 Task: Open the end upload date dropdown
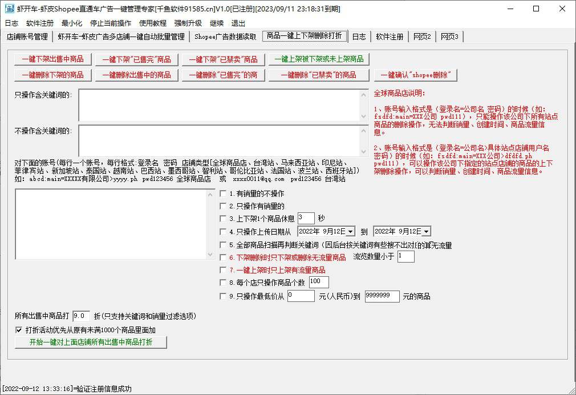coord(425,231)
